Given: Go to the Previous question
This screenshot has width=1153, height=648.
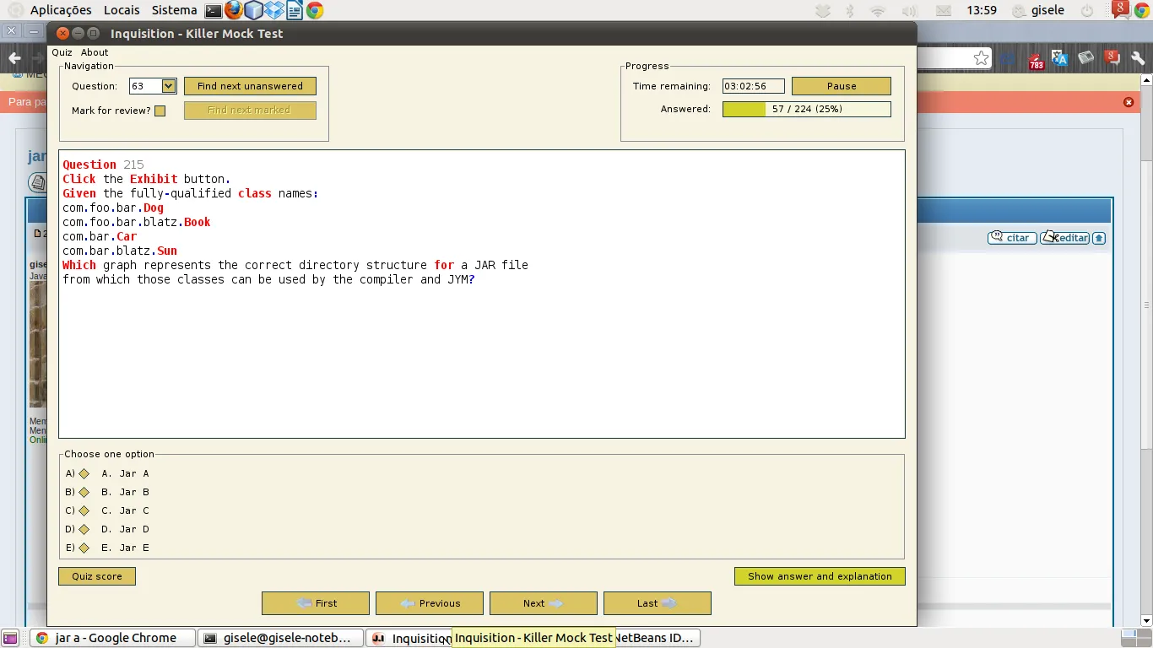Looking at the screenshot, I should 430,603.
